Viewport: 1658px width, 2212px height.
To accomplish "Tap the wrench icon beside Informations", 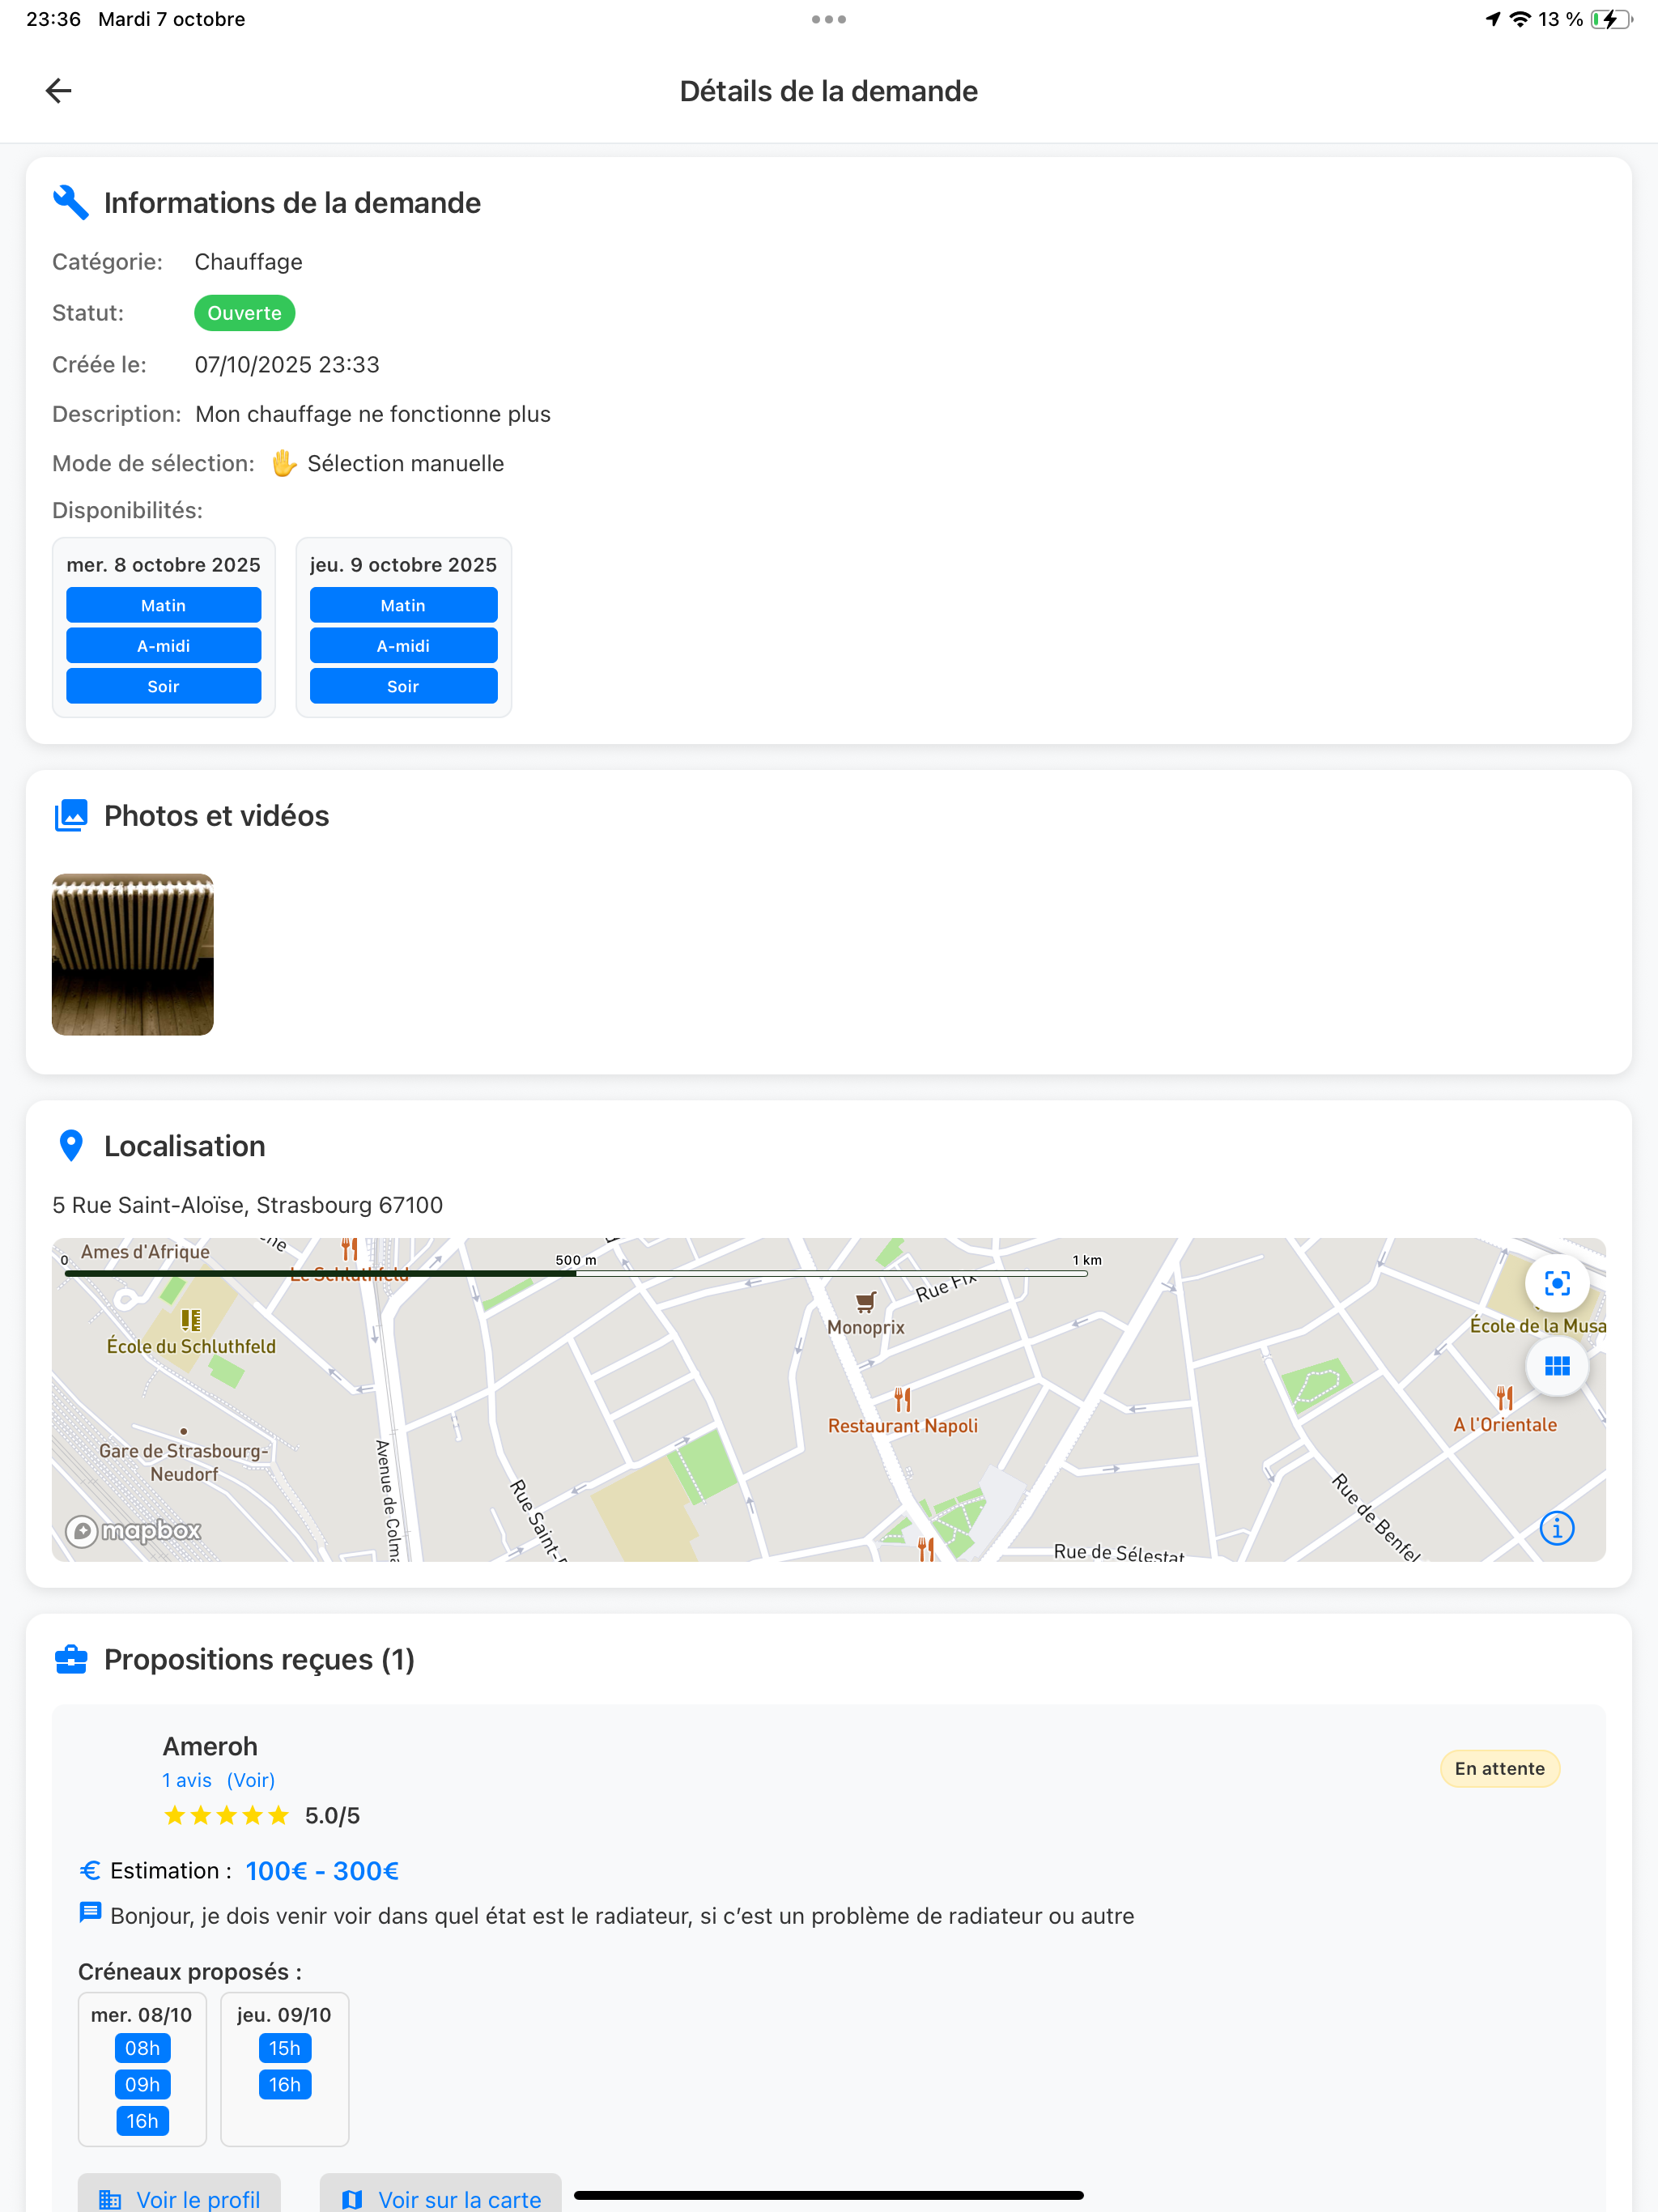I will (71, 203).
